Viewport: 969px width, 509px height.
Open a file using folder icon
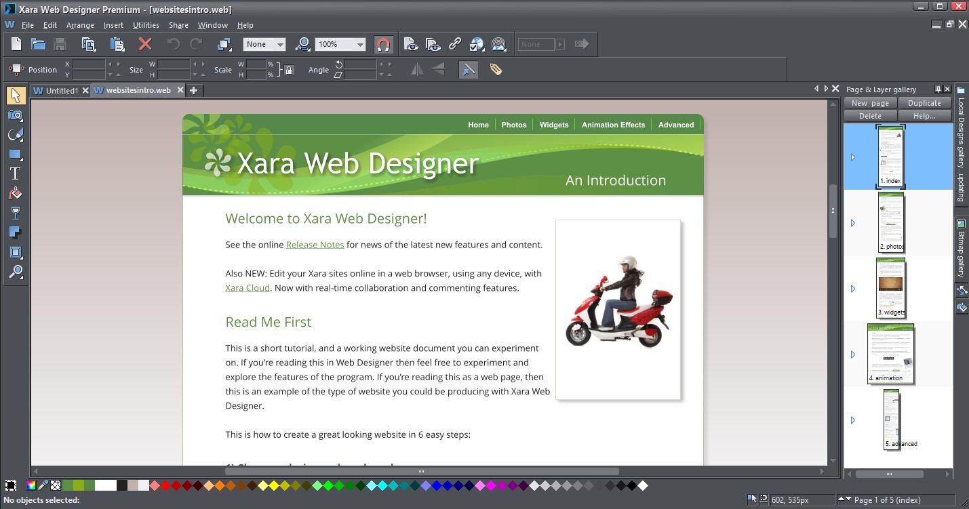click(38, 44)
